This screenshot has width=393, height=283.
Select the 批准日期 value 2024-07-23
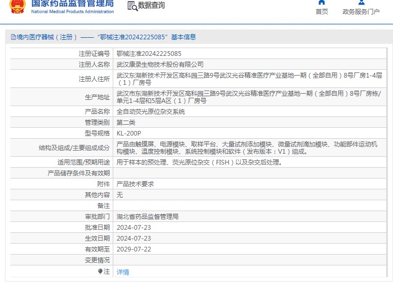point(134,227)
